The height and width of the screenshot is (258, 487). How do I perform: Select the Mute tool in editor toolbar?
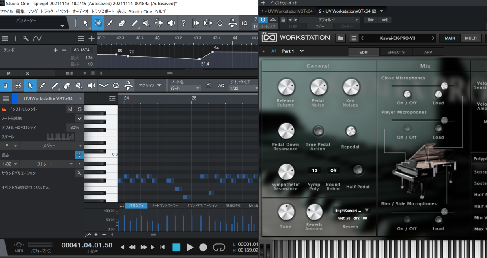pyautogui.click(x=79, y=85)
